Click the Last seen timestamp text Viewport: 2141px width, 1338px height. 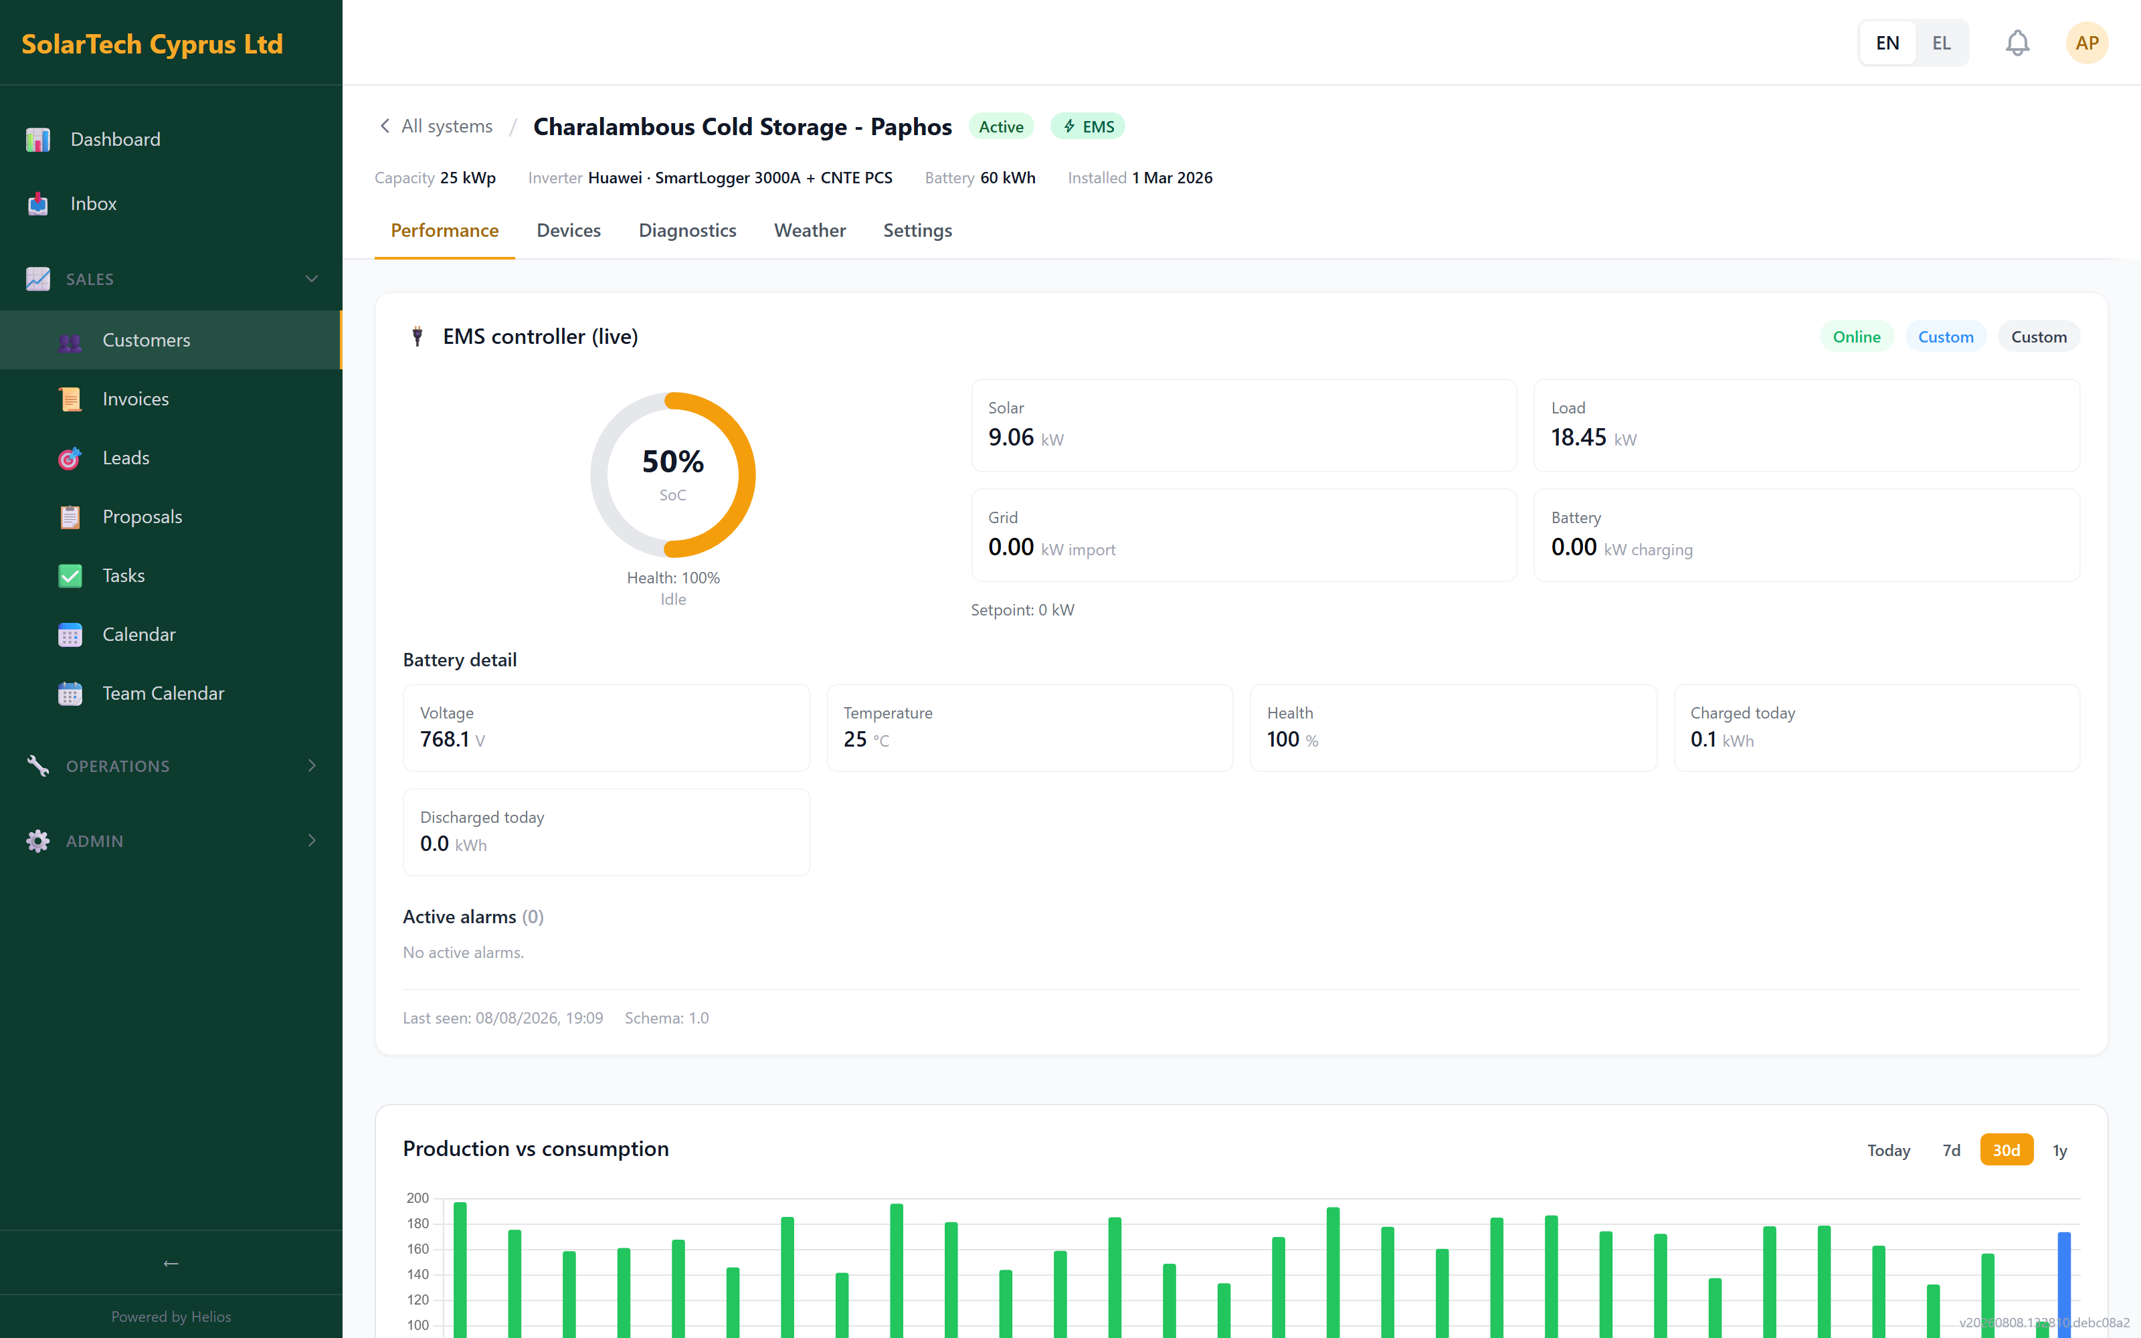(502, 1018)
